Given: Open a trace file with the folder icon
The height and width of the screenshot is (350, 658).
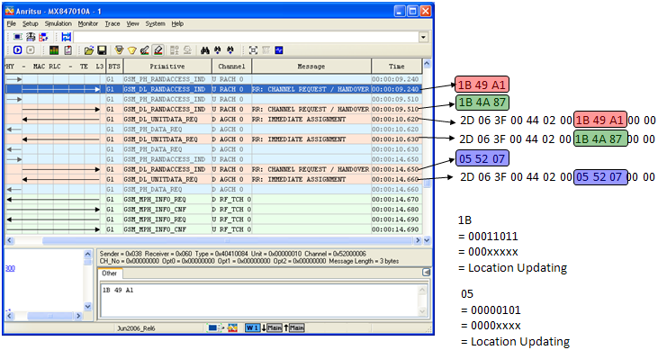Looking at the screenshot, I should coord(89,50).
